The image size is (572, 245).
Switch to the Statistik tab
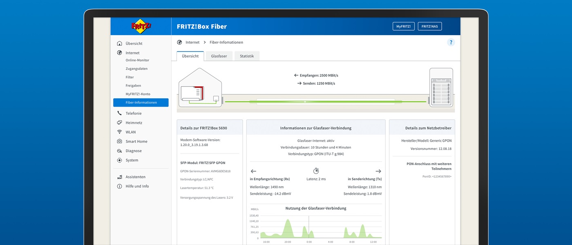coord(247,56)
